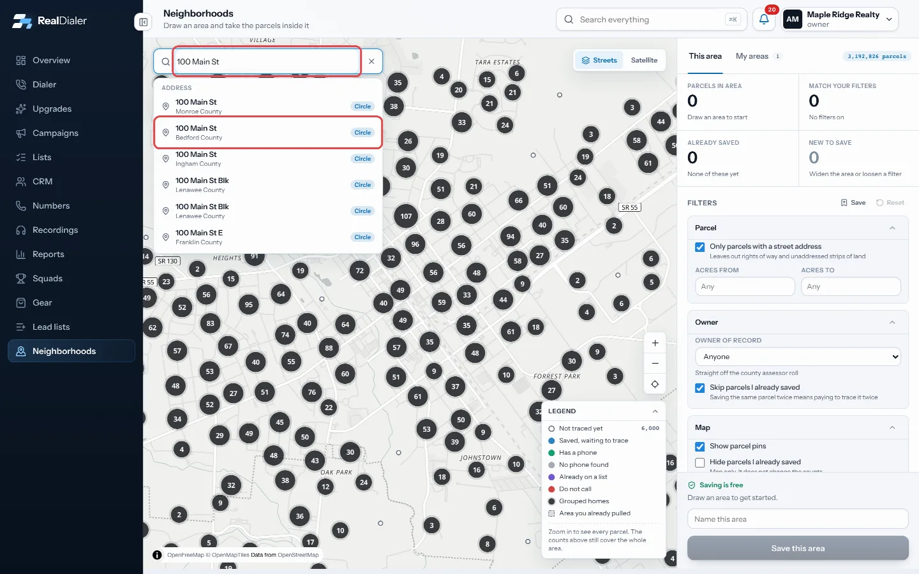The width and height of the screenshot is (919, 574).
Task: Collapse the sidebar with the panel icon
Action: coord(144,22)
